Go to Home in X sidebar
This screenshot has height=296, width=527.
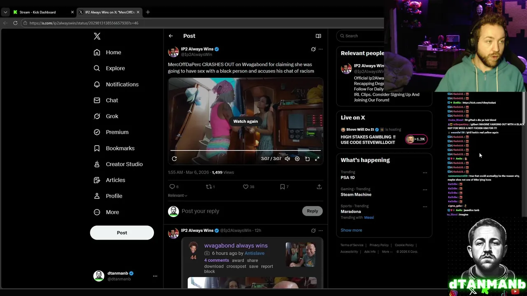click(107, 52)
